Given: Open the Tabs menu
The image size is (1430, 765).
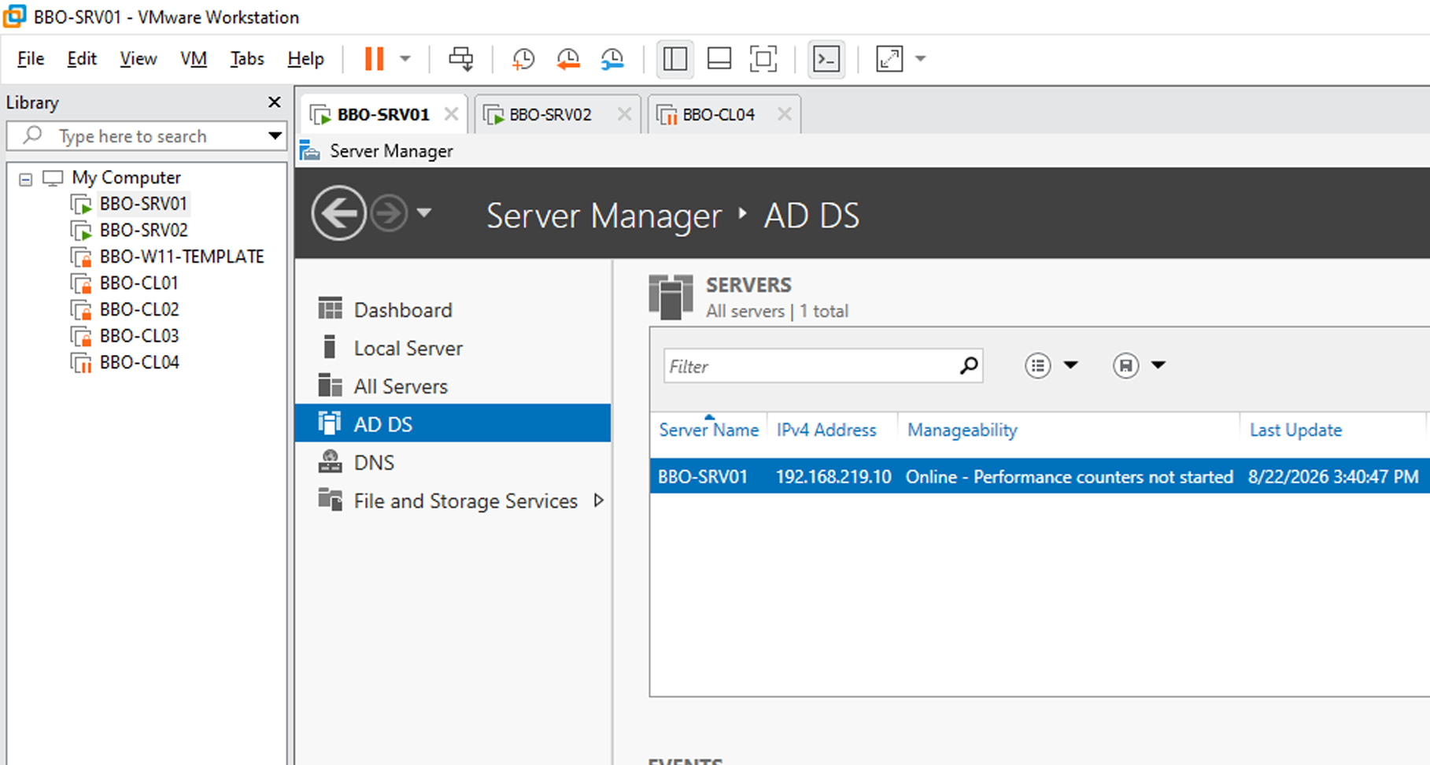Looking at the screenshot, I should pyautogui.click(x=247, y=59).
